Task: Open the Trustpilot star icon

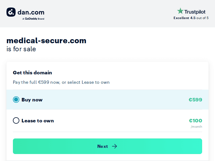Action: [x=180, y=12]
